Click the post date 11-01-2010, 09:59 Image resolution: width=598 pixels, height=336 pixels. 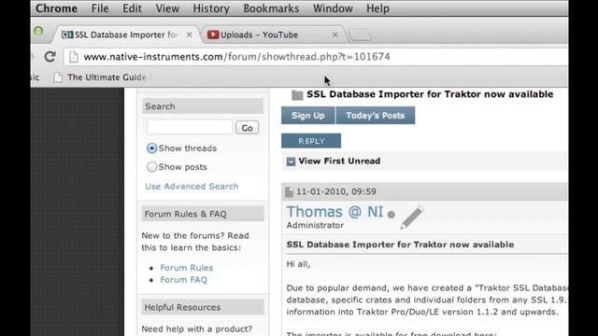(x=336, y=191)
